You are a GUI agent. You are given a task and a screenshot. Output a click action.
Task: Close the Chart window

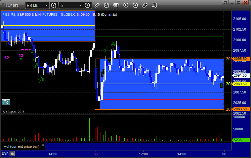point(245,2)
